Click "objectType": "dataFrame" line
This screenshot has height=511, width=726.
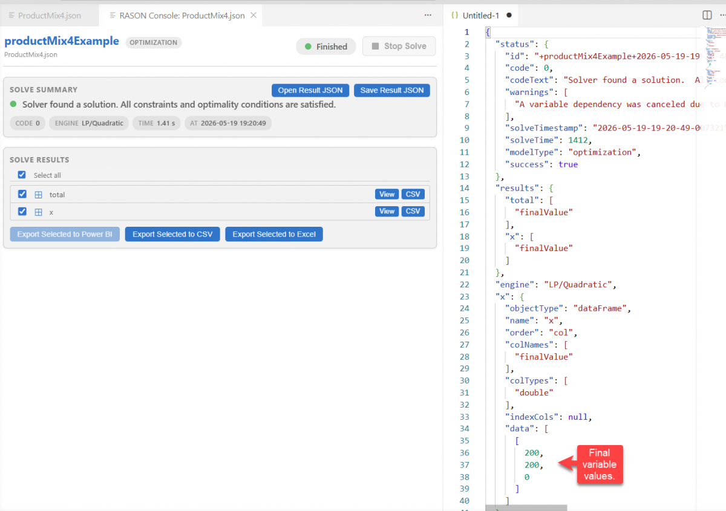568,308
